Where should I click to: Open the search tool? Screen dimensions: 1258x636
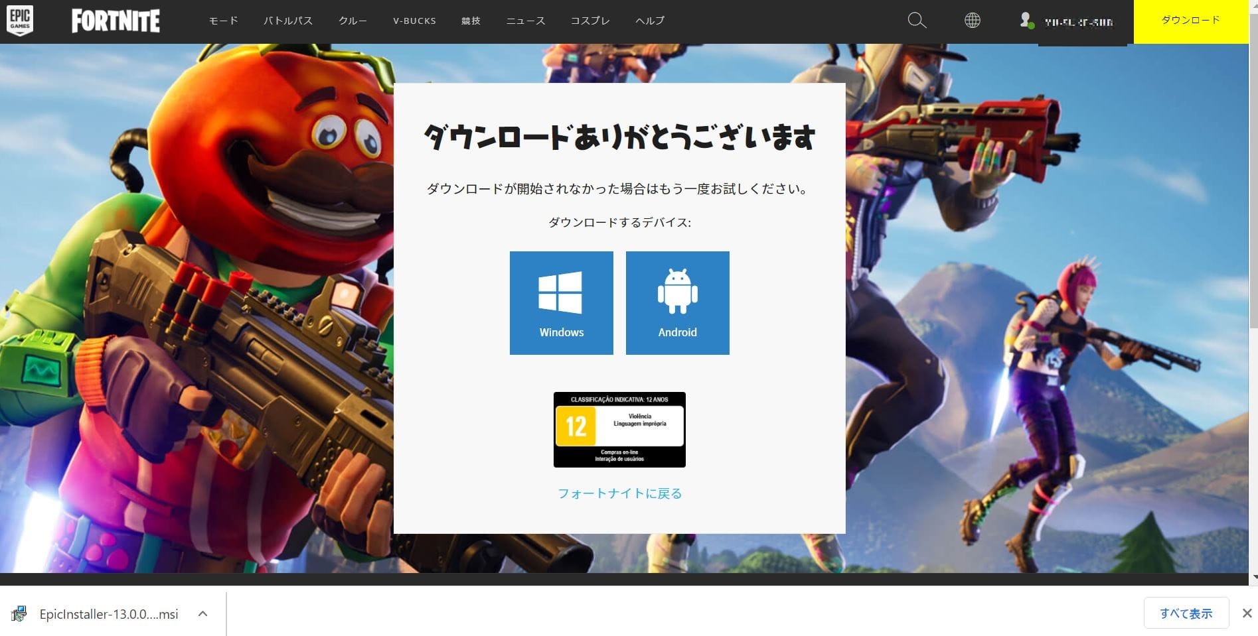click(x=917, y=20)
